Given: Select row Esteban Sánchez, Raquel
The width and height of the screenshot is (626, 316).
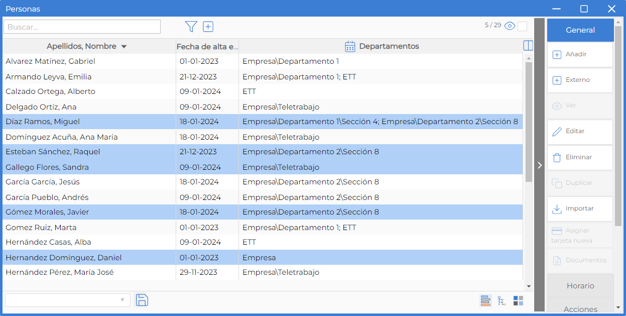Looking at the screenshot, I should [x=263, y=152].
